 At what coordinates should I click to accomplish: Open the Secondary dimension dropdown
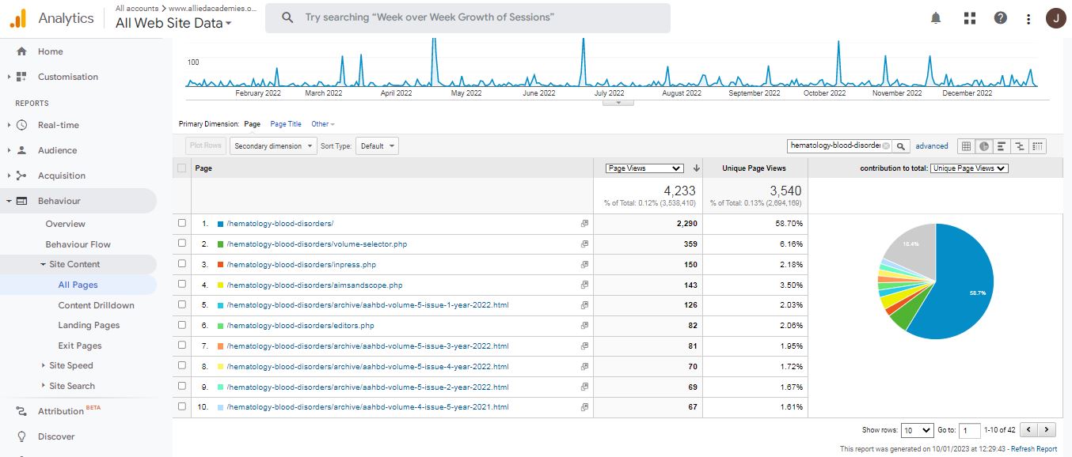click(273, 146)
